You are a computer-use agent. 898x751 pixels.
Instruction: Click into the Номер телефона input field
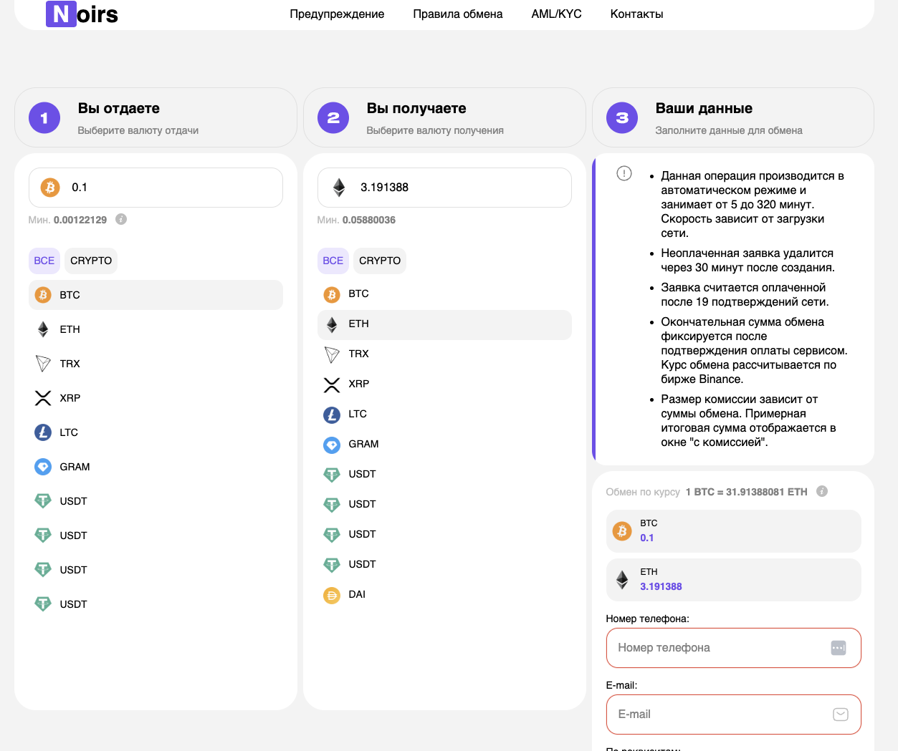pyautogui.click(x=733, y=648)
